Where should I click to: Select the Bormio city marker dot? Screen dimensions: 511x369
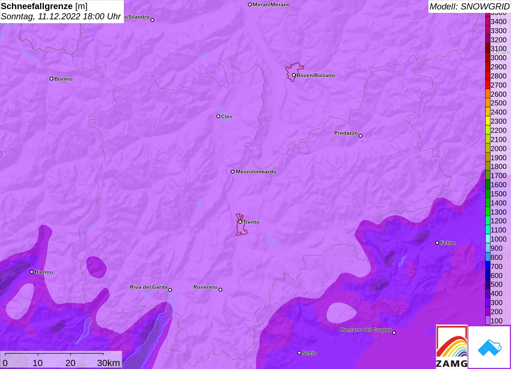click(51, 78)
